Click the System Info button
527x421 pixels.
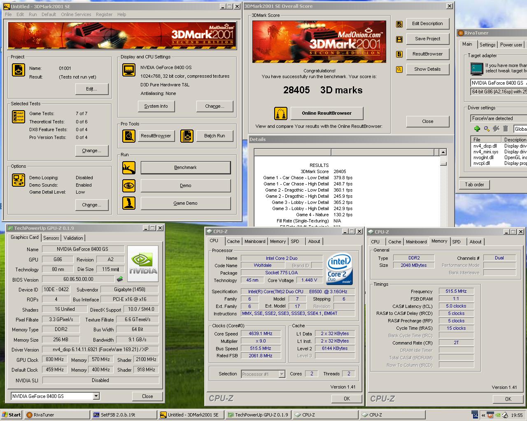coord(156,106)
